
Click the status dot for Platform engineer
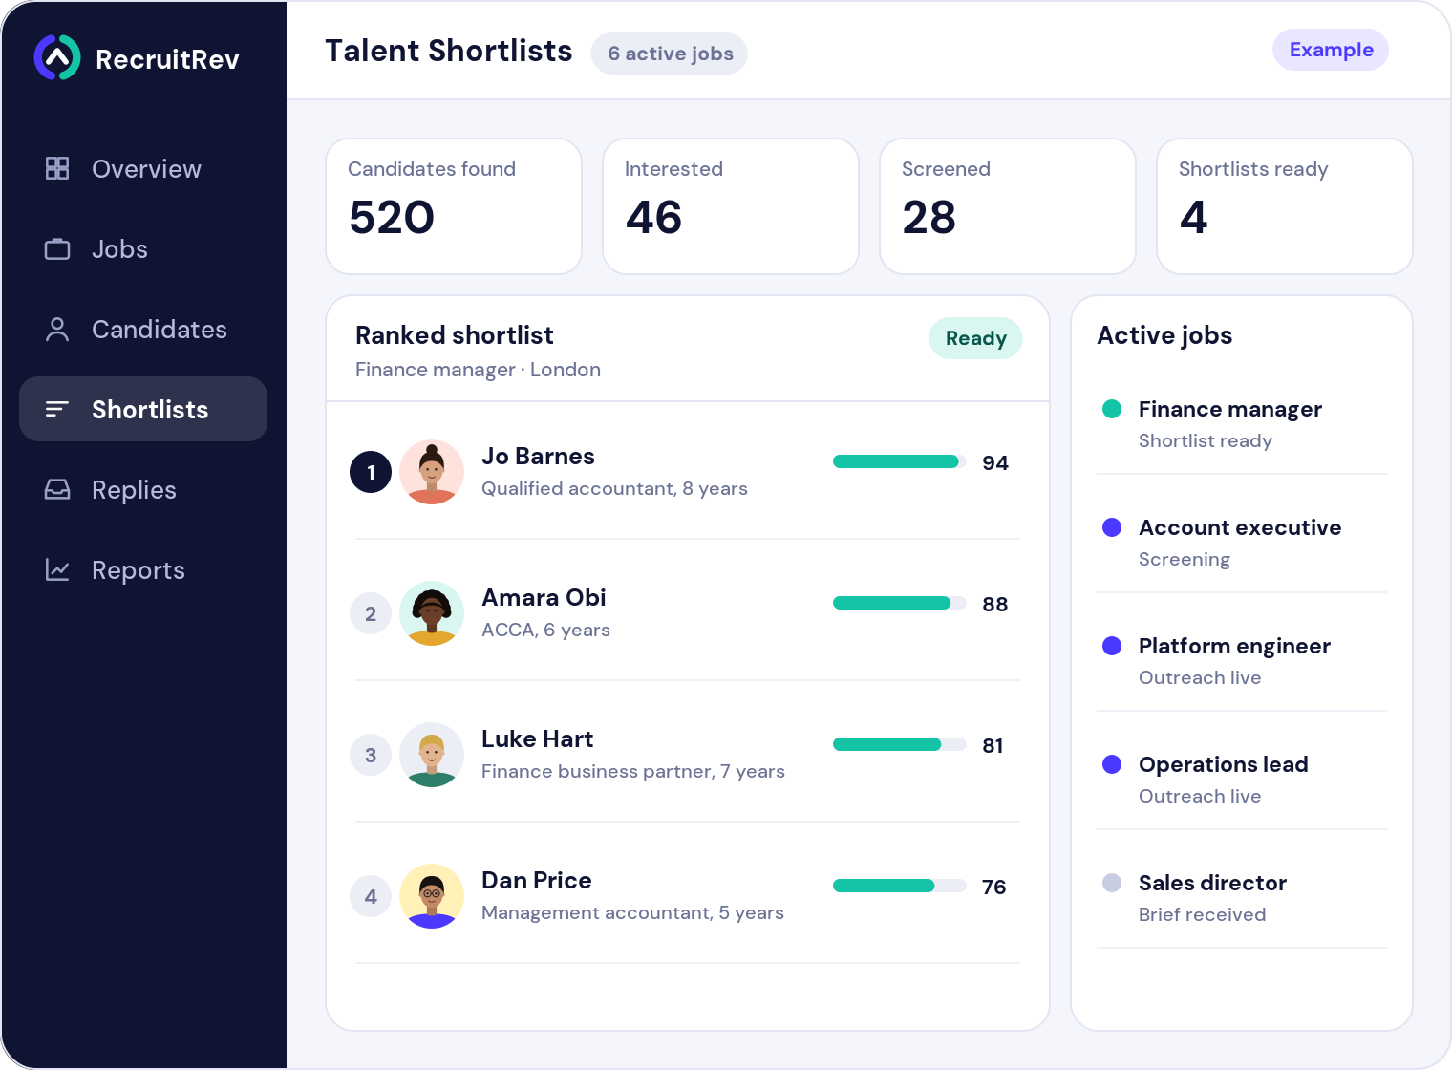pos(1112,646)
